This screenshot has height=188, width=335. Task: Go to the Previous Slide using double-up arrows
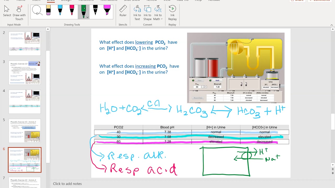coord(332,169)
